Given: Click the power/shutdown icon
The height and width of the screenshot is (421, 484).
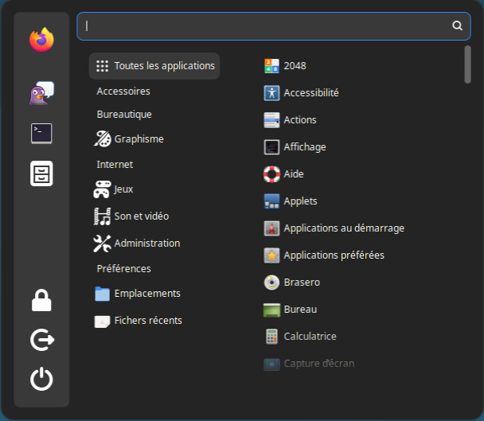Looking at the screenshot, I should [x=41, y=379].
